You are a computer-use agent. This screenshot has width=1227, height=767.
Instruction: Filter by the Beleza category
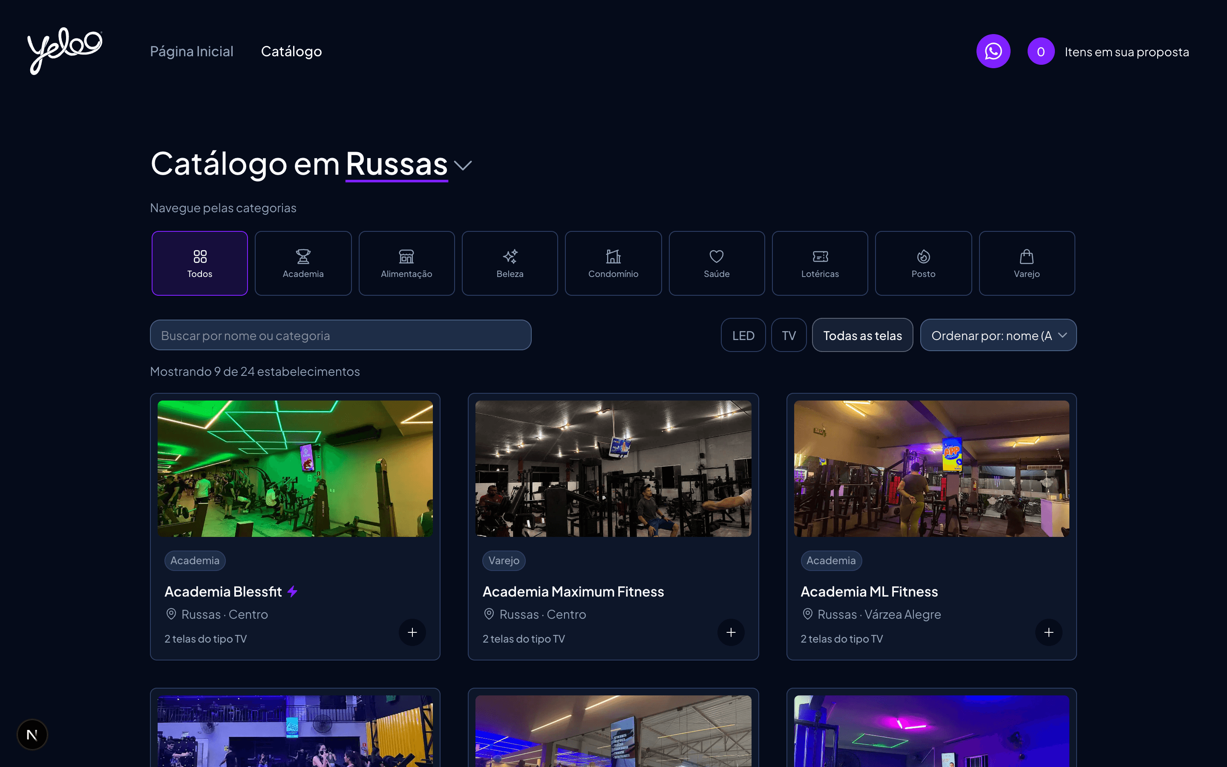point(510,263)
